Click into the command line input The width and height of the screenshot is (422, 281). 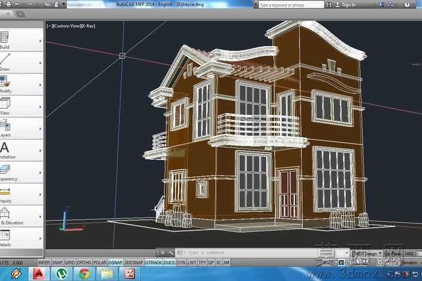[246, 252]
